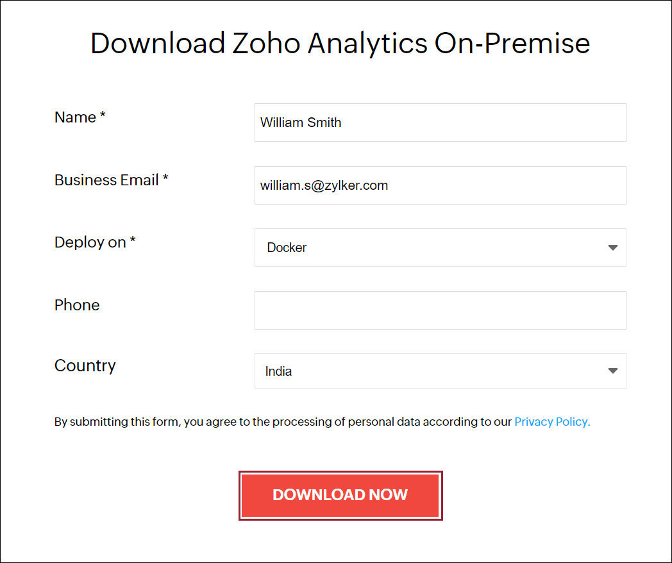Open the Deploy on dropdown
672x563 pixels.
pyautogui.click(x=440, y=248)
